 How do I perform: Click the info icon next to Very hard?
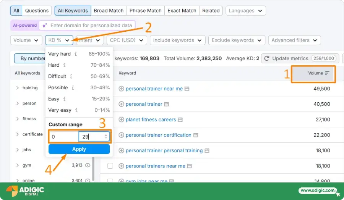[75, 54]
